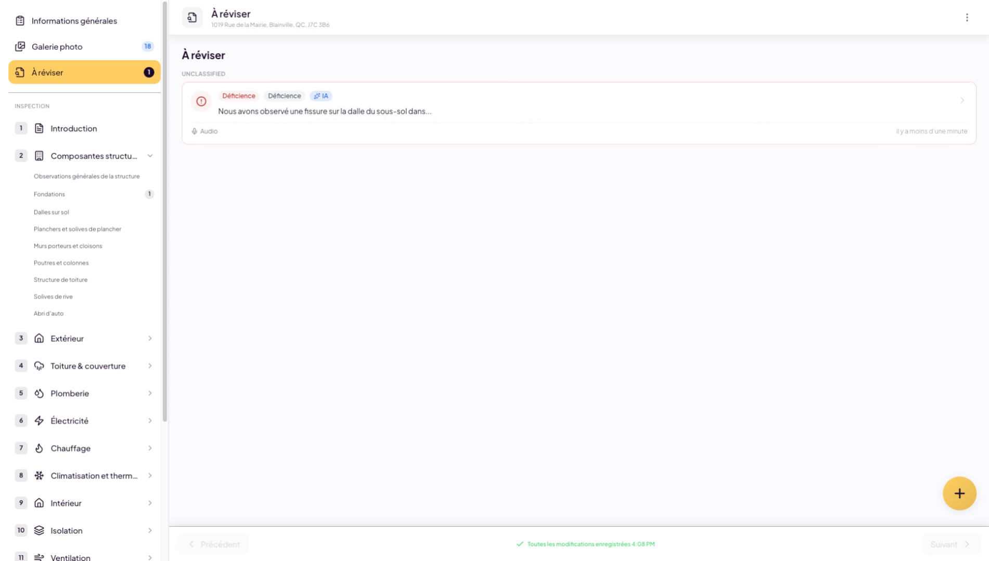
Task: Click the address 1019 Rue de la Mairie
Action: [271, 25]
